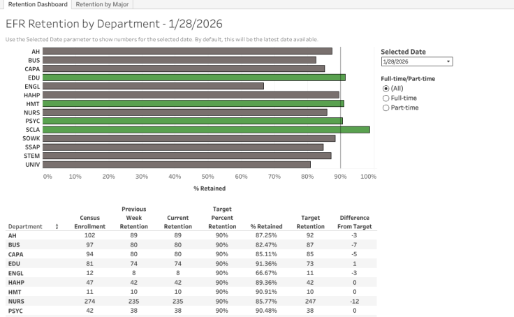Click the NURS bar in chart

(x=185, y=112)
